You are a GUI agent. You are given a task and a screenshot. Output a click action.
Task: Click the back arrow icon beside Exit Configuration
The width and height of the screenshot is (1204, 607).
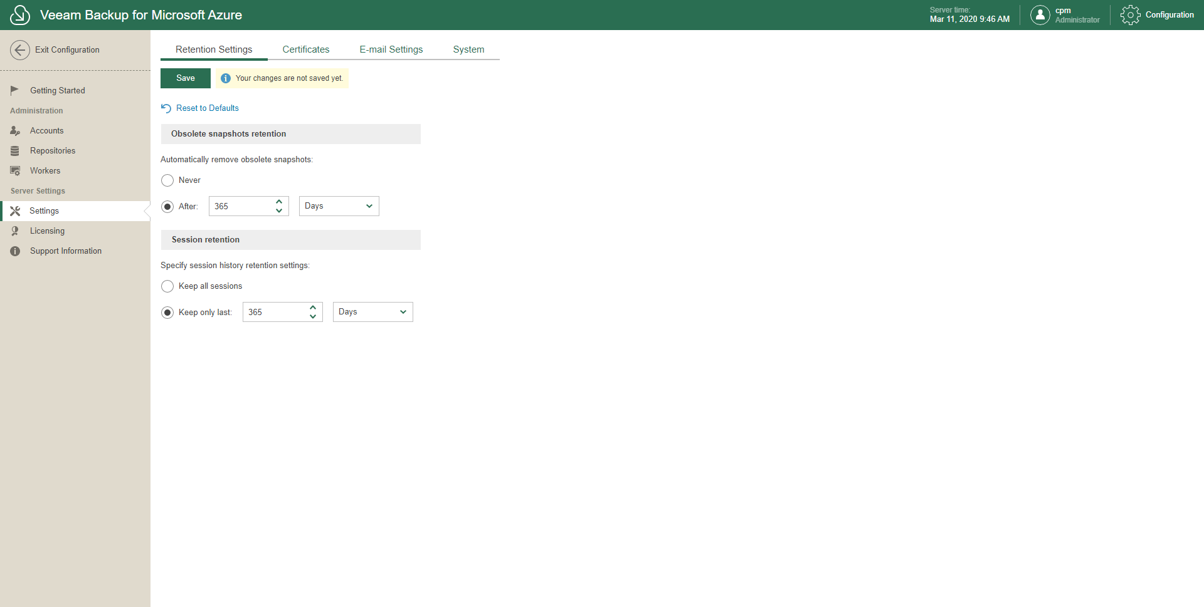pos(20,50)
